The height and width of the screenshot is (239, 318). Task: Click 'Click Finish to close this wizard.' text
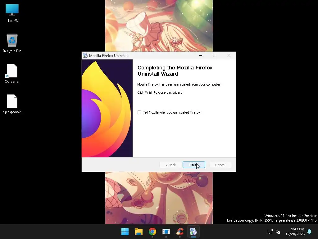(161, 92)
